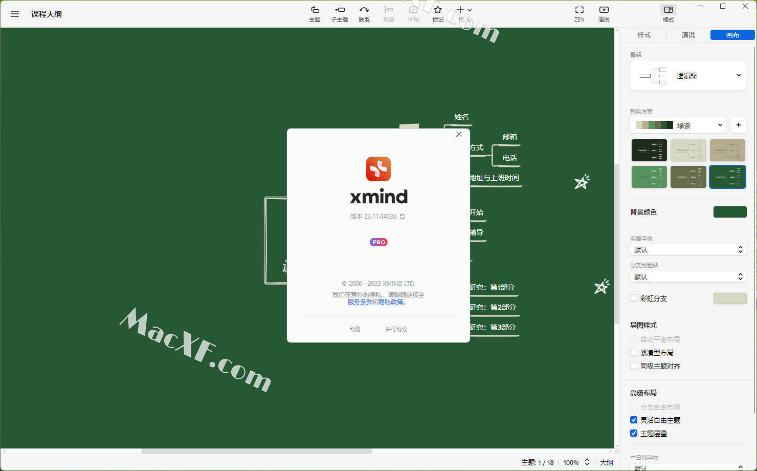Choose the black-green dark theme thumbnail
Screen dimensions: 757x471
650,150
